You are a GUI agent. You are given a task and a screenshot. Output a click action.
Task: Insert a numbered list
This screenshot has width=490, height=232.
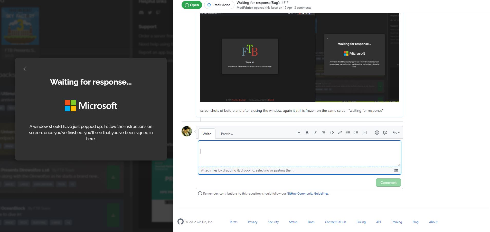click(x=356, y=133)
